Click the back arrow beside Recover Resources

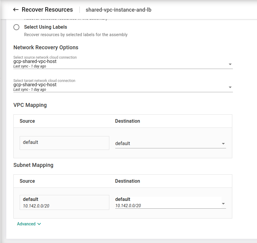16,10
